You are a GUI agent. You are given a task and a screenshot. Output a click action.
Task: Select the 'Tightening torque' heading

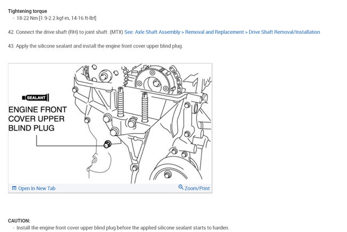[27, 11]
